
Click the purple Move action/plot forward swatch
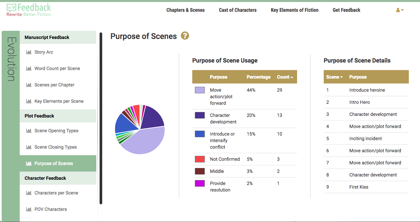[x=200, y=90]
